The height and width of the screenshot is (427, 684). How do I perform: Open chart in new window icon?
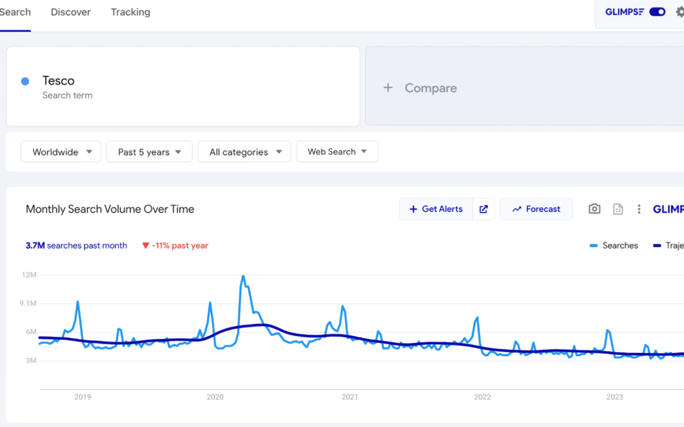coord(483,209)
